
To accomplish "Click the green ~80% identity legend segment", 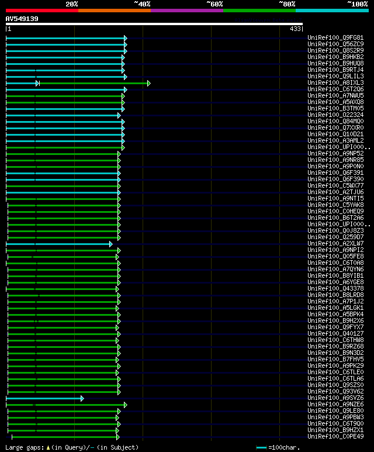I will (259, 11).
